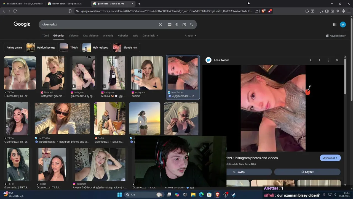Filter by the Tiktok chip
Image resolution: width=353 pixels, height=199 pixels.
point(70,48)
